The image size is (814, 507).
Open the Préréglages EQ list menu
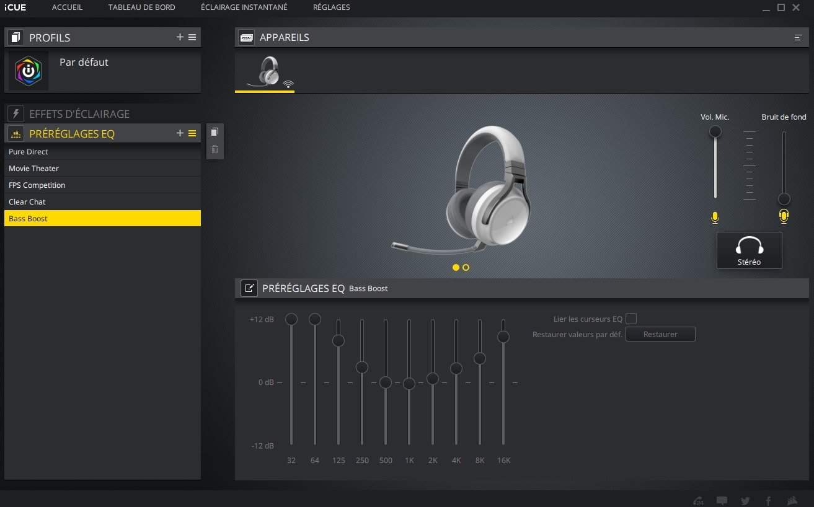192,133
